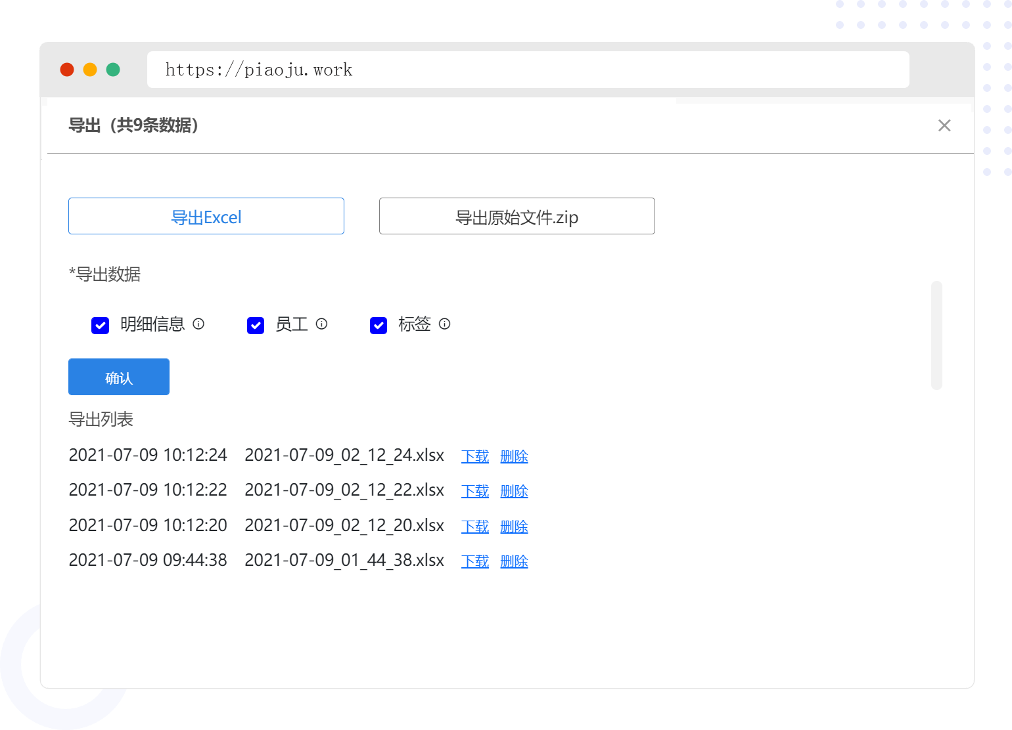Click the red window close dot
Screen dimensions: 1012x730
(x=67, y=70)
